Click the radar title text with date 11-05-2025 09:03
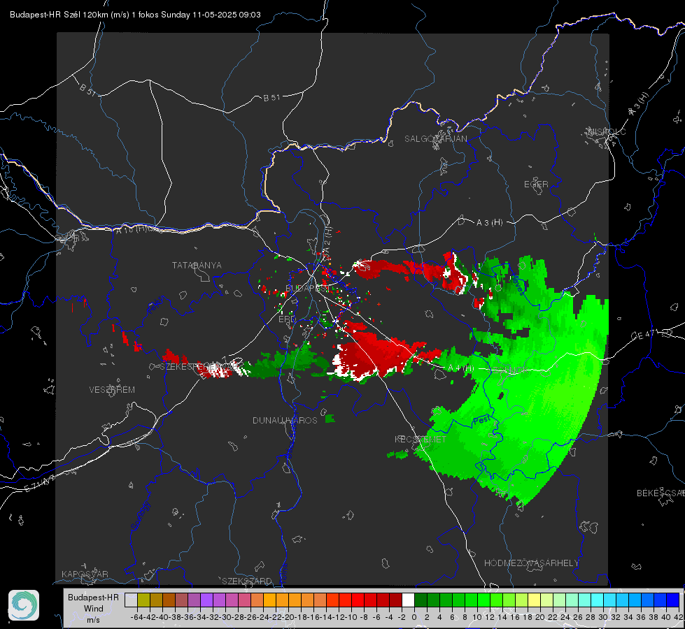Image resolution: width=685 pixels, height=629 pixels. [x=135, y=15]
